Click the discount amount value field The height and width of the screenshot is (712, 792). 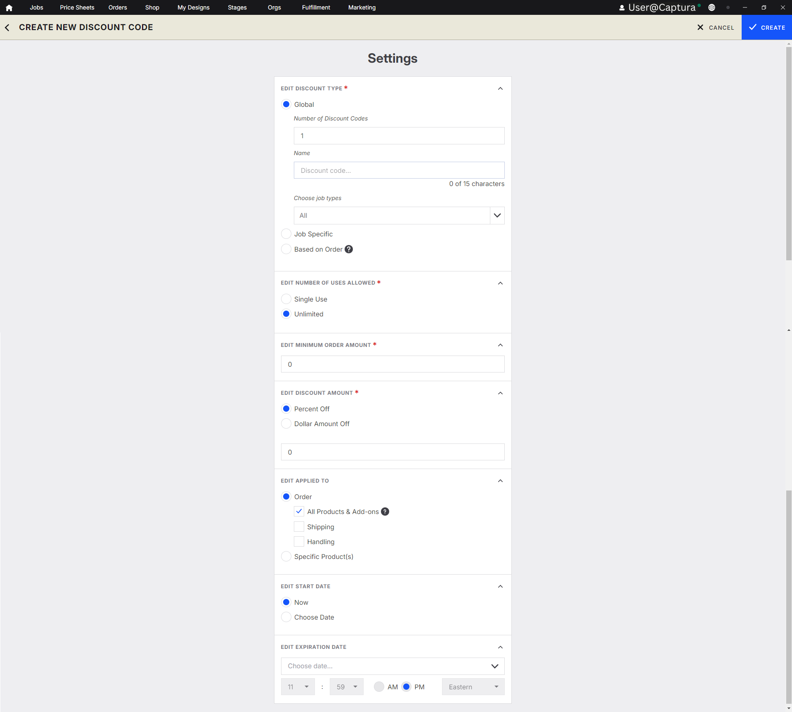[x=392, y=452]
